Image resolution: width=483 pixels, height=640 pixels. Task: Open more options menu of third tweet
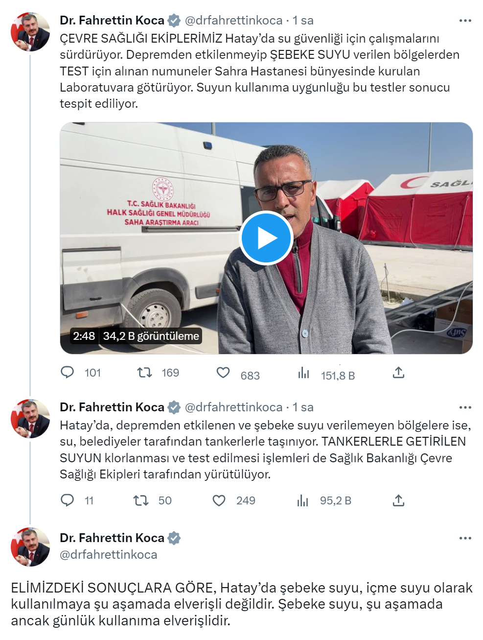[465, 538]
